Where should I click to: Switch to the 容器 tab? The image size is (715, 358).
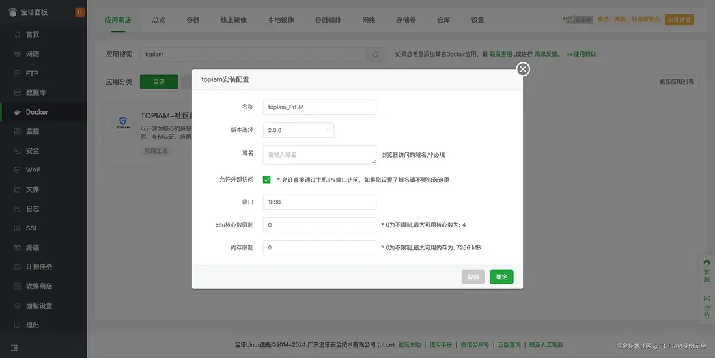[x=193, y=20]
